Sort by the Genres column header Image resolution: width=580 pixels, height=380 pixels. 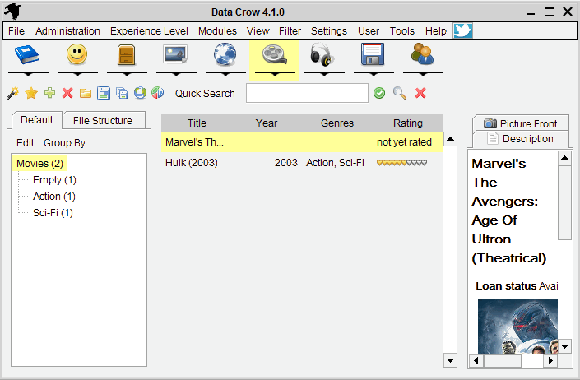coord(337,123)
